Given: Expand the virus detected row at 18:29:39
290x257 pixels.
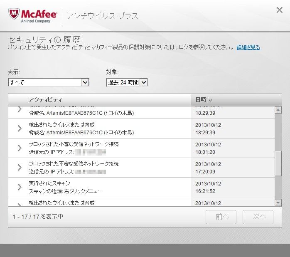Looking at the screenshot, I should (x=20, y=128).
